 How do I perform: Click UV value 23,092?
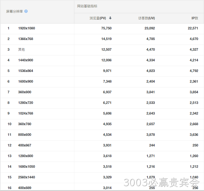pyautogui.click(x=150, y=28)
